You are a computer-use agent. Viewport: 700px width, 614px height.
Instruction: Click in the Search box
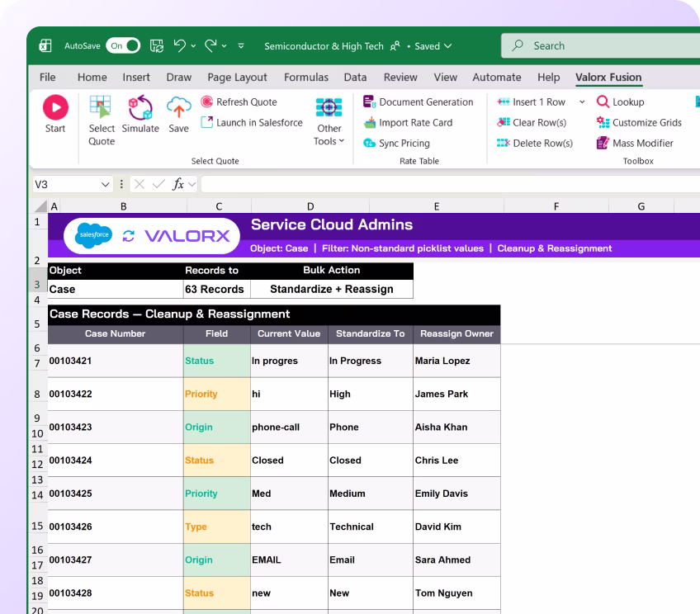coord(600,46)
